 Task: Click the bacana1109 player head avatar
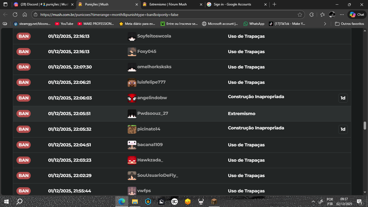pos(132,145)
